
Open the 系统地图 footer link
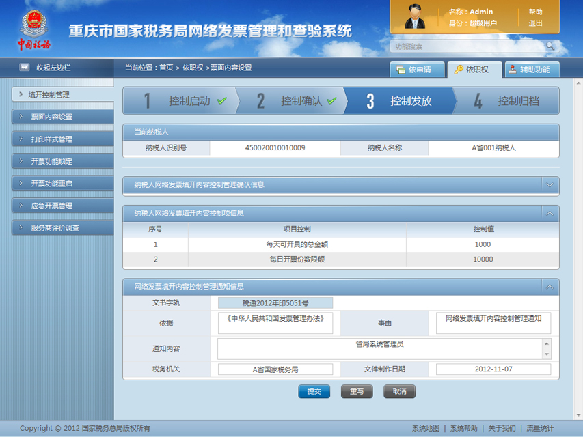pyautogui.click(x=425, y=428)
